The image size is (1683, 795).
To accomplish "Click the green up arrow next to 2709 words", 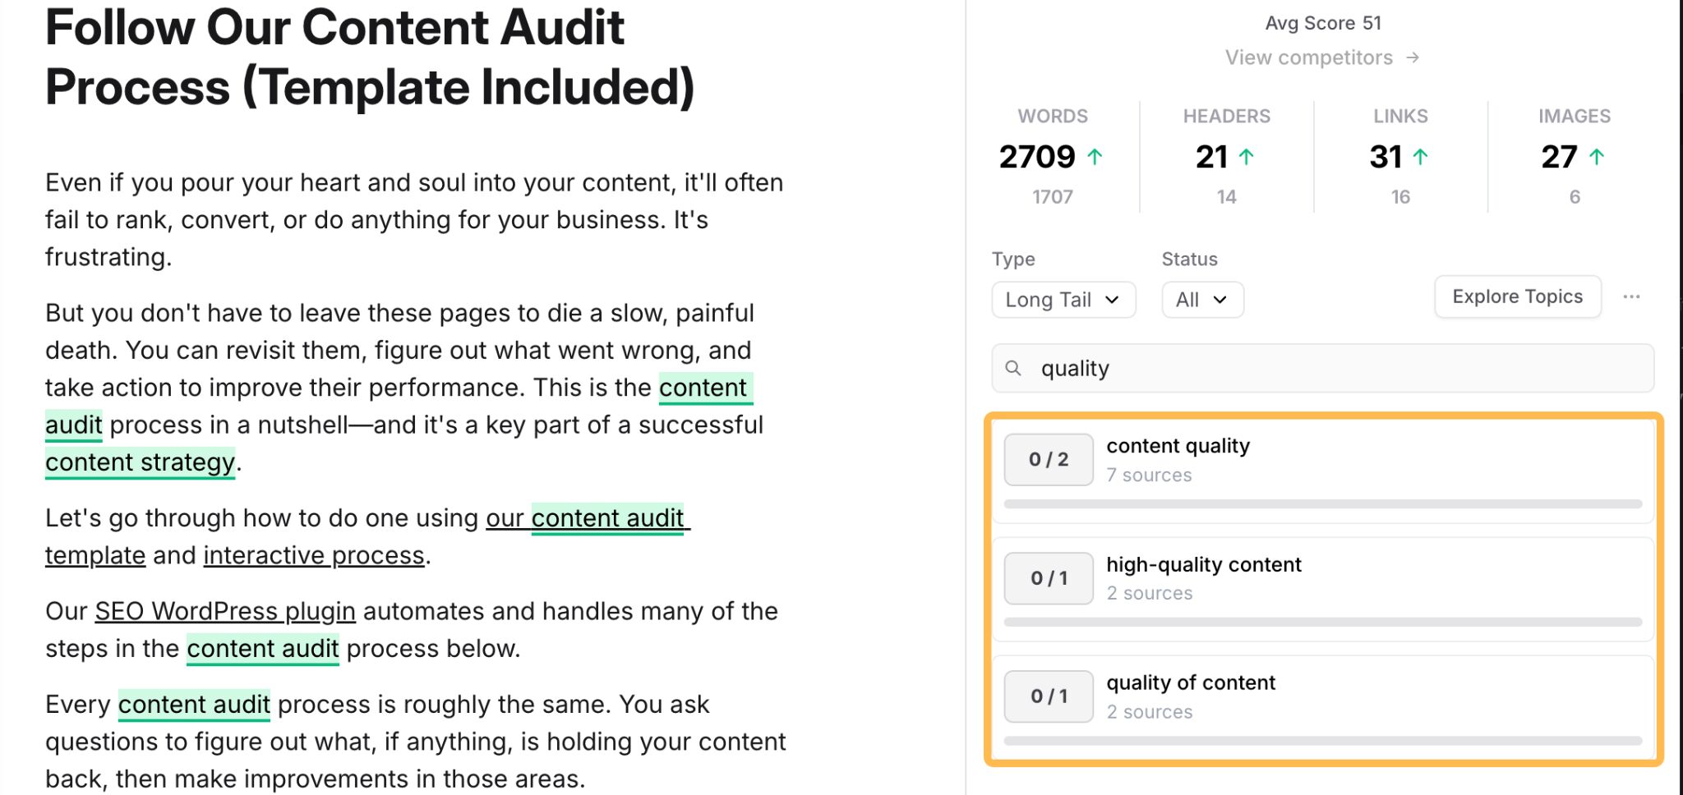I will [x=1095, y=157].
